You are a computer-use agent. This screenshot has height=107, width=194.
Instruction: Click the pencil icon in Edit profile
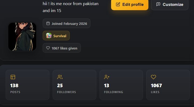click(118, 4)
